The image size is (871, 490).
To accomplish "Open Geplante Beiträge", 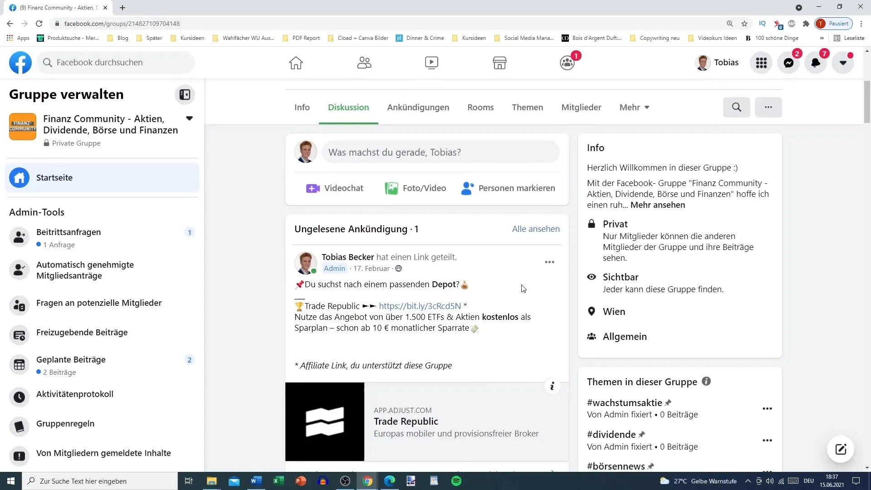I will 102,365.
